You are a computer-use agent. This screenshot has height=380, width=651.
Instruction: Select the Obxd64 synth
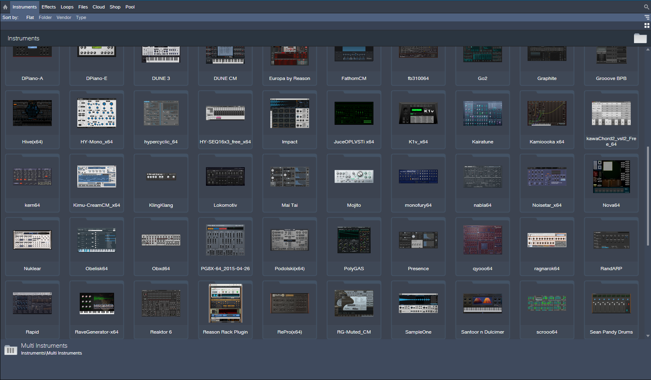pos(161,247)
